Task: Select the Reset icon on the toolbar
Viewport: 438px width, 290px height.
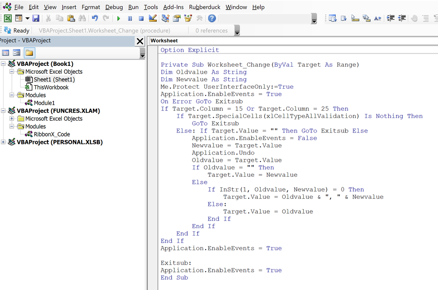Action: (140, 18)
